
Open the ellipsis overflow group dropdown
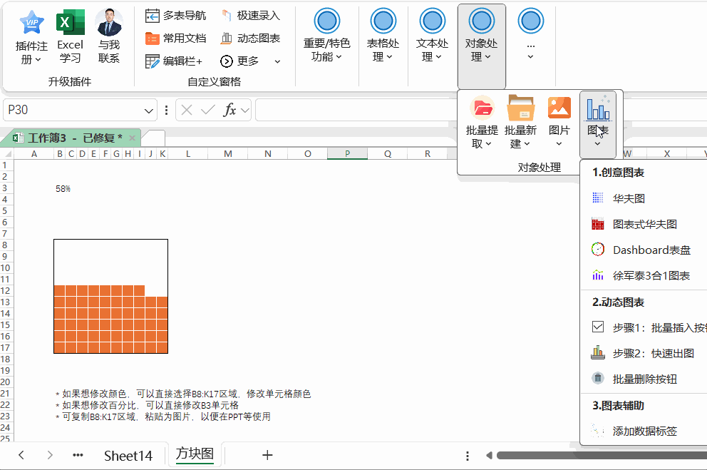pos(531,34)
